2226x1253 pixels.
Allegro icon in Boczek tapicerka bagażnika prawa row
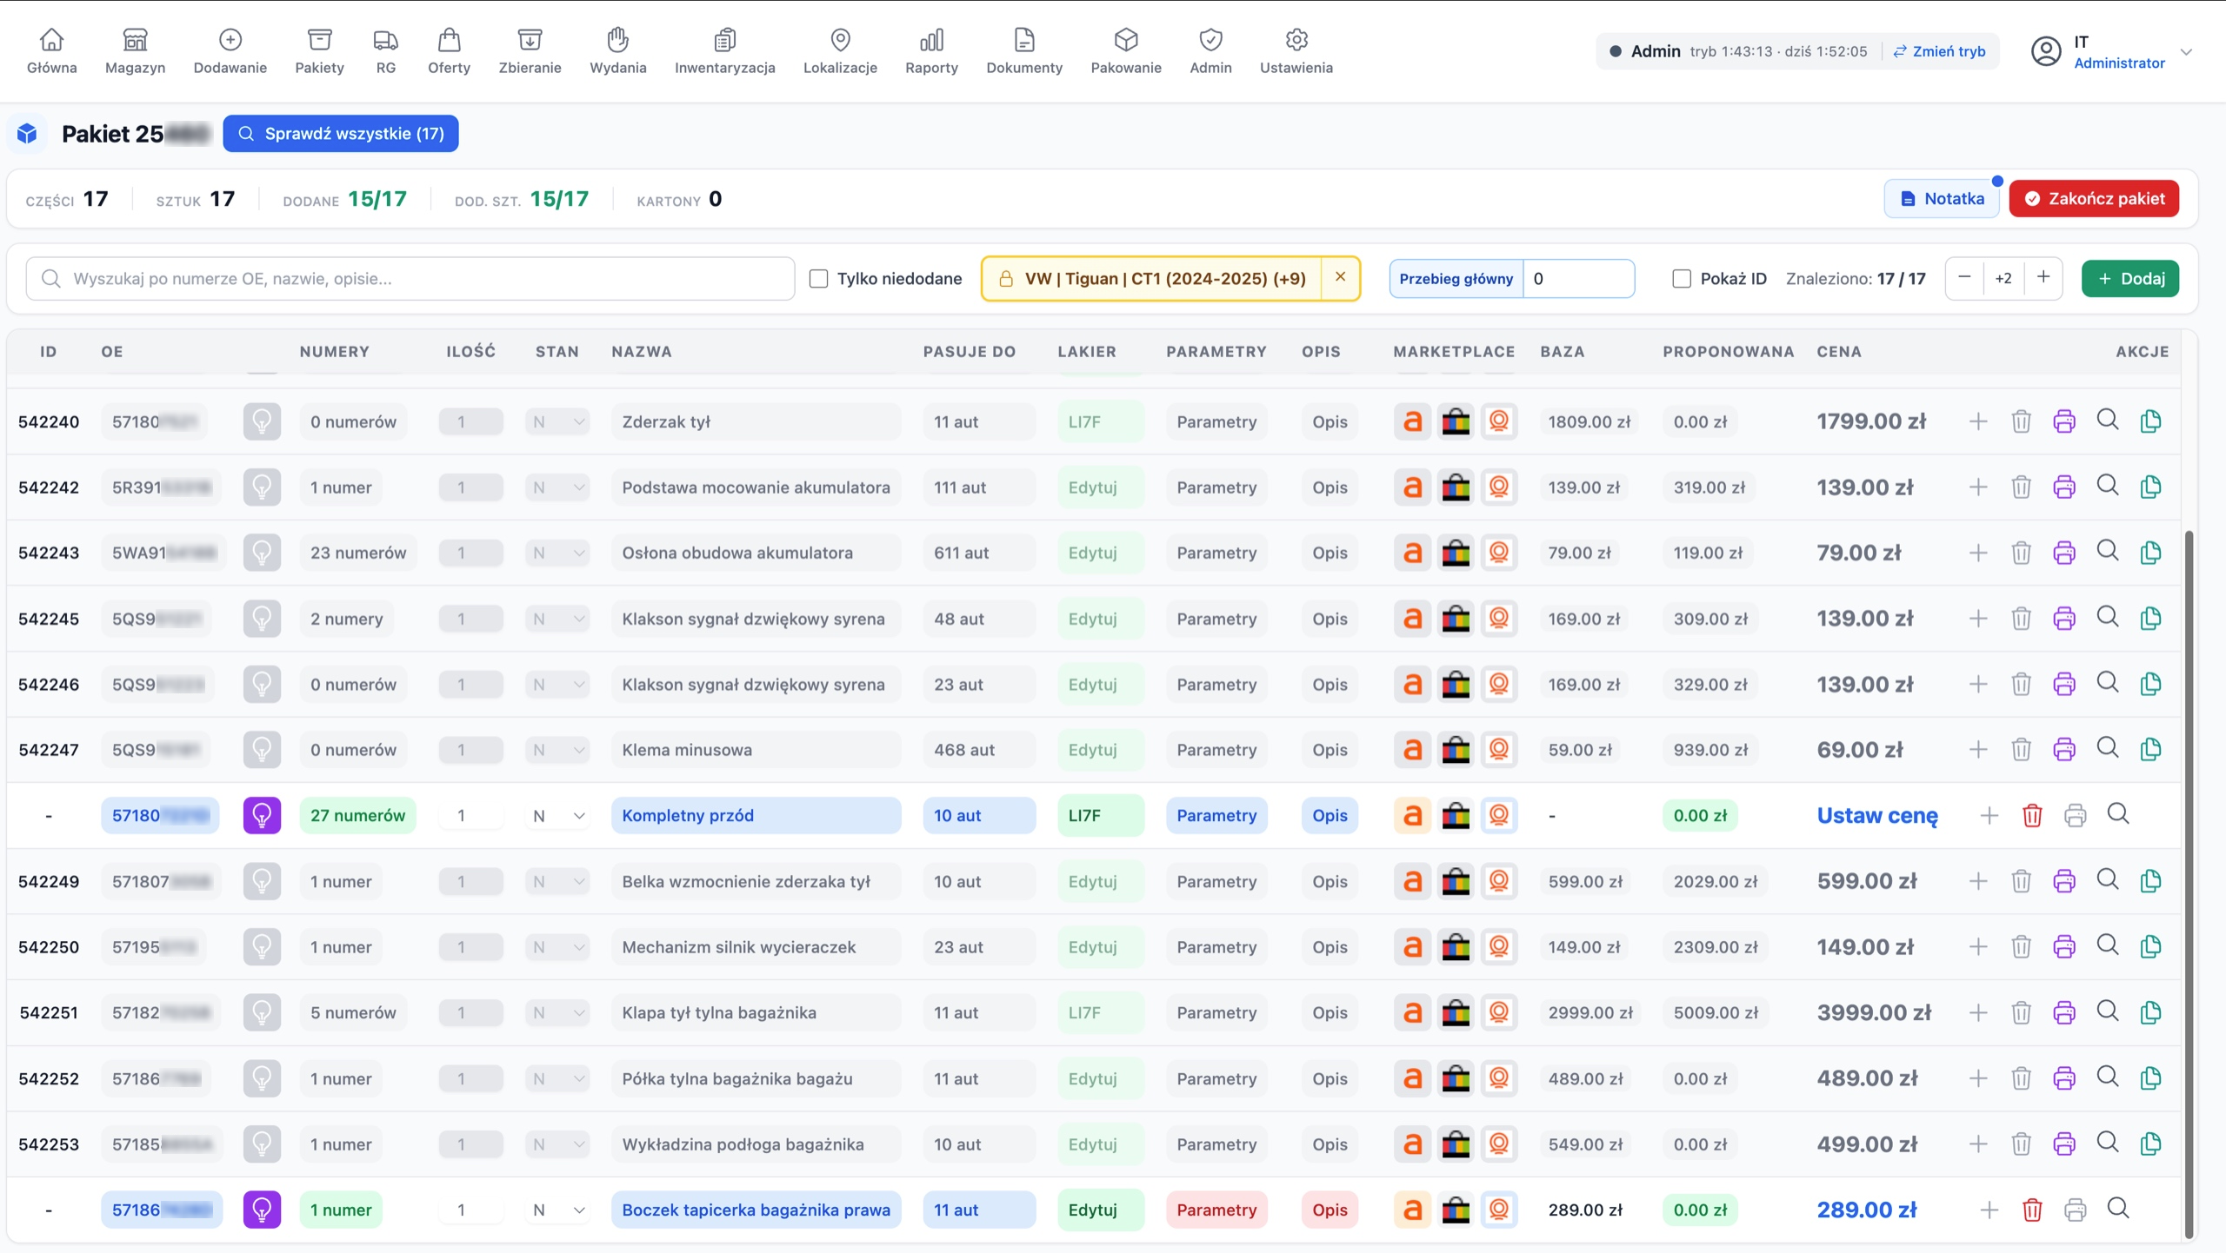1412,1210
